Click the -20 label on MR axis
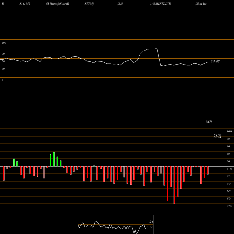Viewport: 234px width, 234px height. [x=228, y=176]
